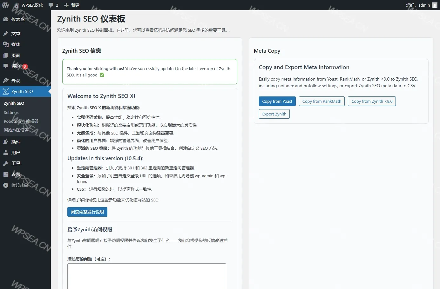440x289 pixels.
Task: Click the red badge showing 2 on 评论
Action: tap(25, 67)
